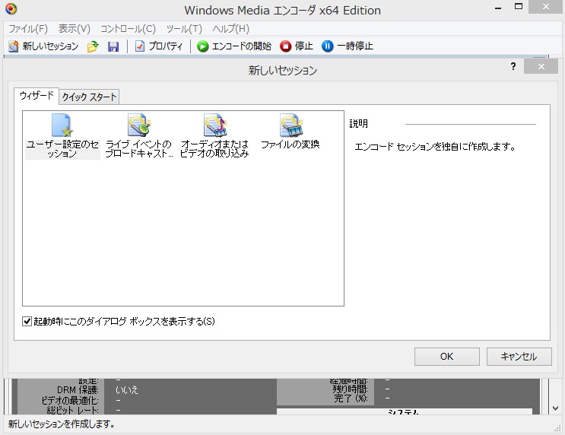Click the 総ビット レート label
Screen dimensions: 565x435
[x=72, y=410]
